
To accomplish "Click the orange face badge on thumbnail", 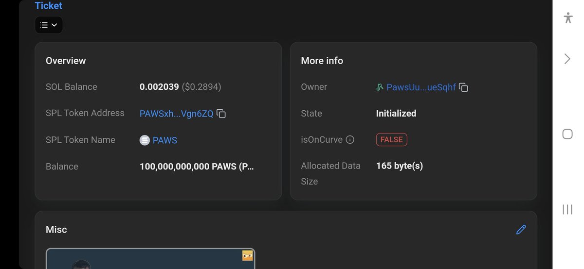I will click(x=248, y=255).
